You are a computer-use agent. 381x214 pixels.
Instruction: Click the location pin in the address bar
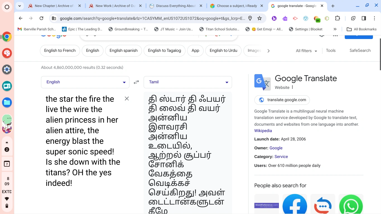250,18
